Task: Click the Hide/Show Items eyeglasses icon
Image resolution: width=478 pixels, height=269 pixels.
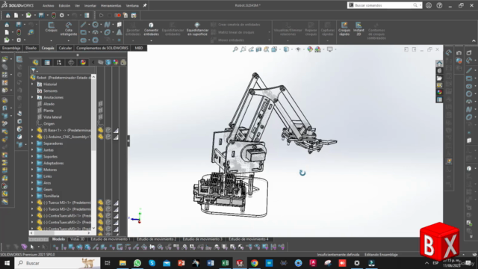Action: pos(298,49)
